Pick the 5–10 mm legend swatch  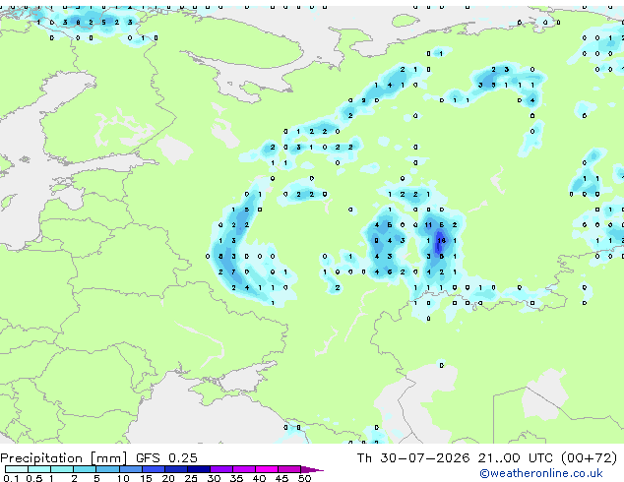click(107, 469)
